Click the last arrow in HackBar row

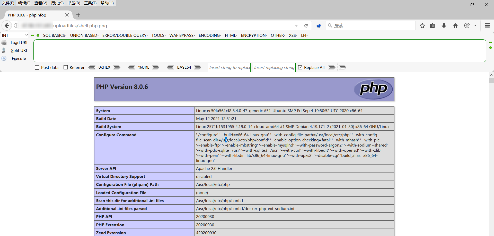[x=343, y=67]
